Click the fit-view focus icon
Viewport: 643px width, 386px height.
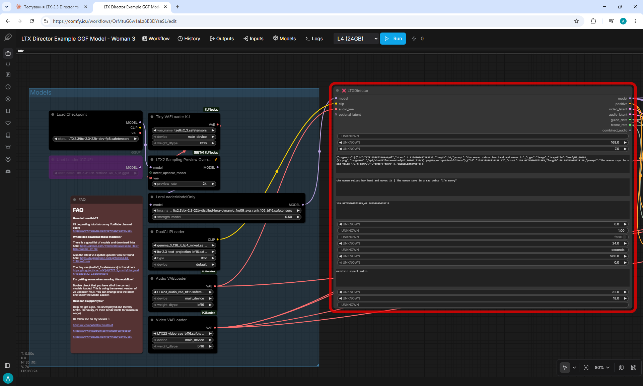pos(586,368)
